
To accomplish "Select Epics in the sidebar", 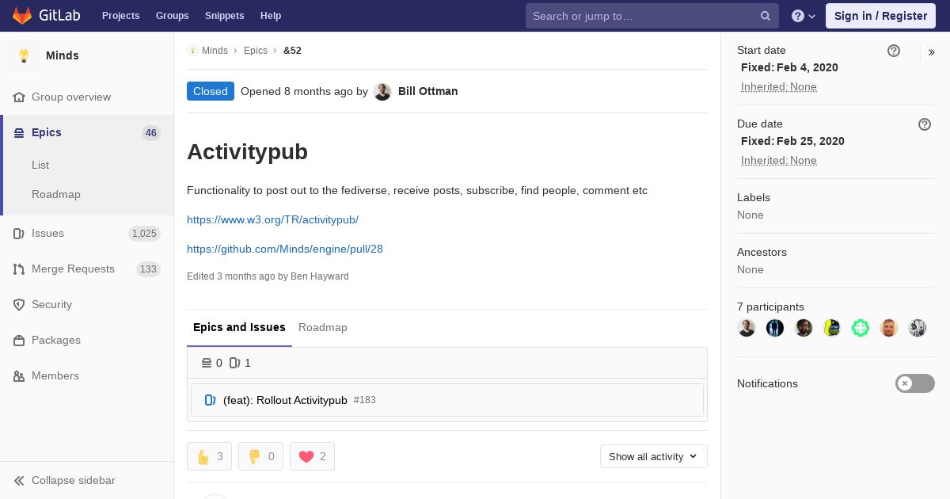I will tap(87, 132).
